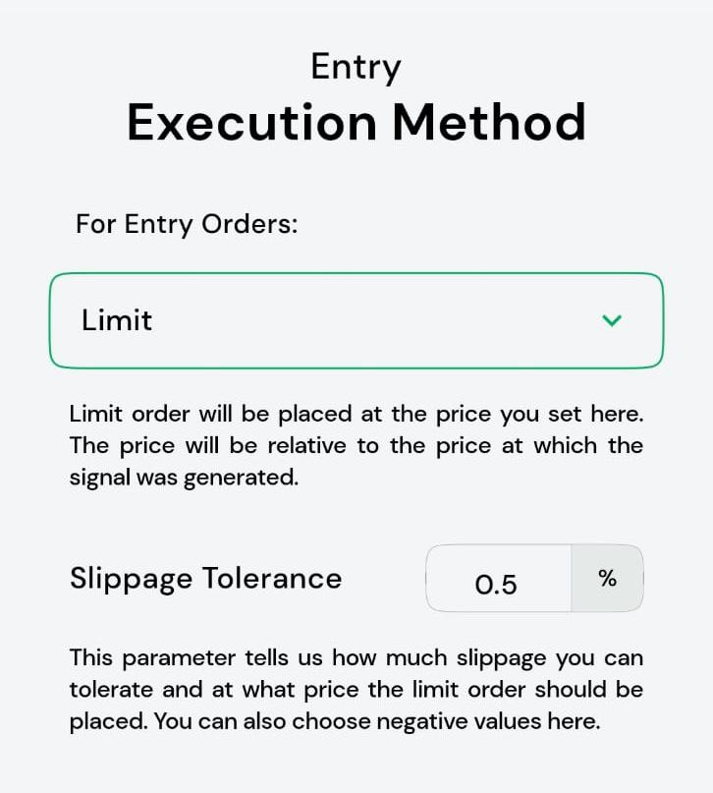Click the green chevron arrow in dropdown
The width and height of the screenshot is (713, 793).
(612, 320)
